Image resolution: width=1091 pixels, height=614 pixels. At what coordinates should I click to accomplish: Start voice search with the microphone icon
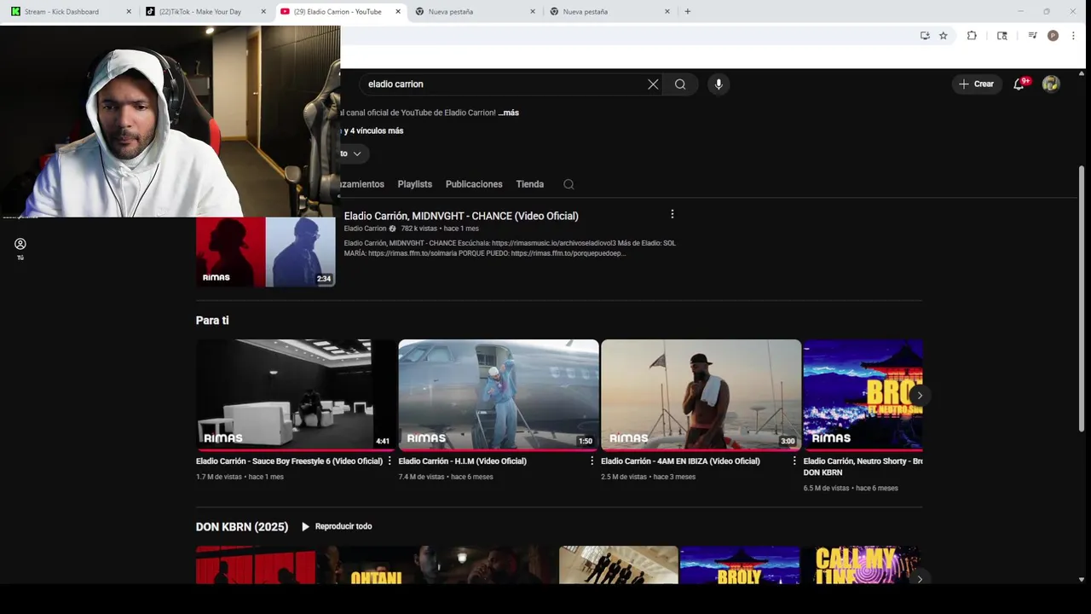point(719,84)
